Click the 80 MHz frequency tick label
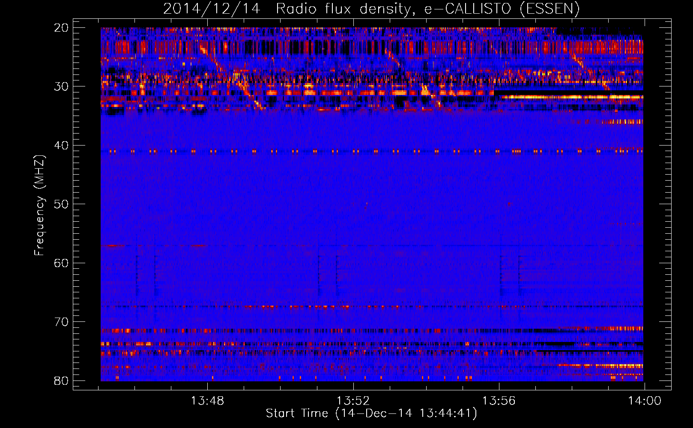 [61, 380]
